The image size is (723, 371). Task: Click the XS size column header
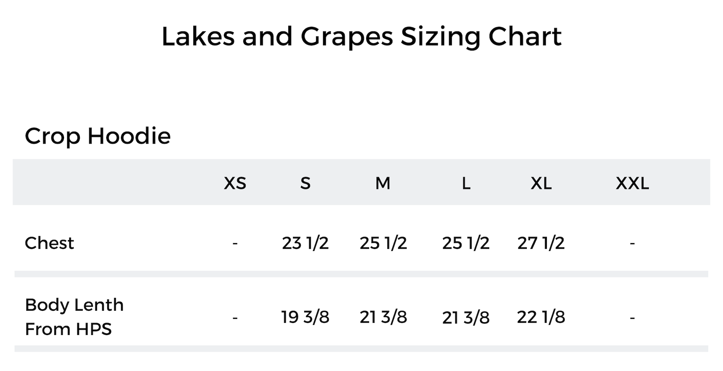coord(235,183)
